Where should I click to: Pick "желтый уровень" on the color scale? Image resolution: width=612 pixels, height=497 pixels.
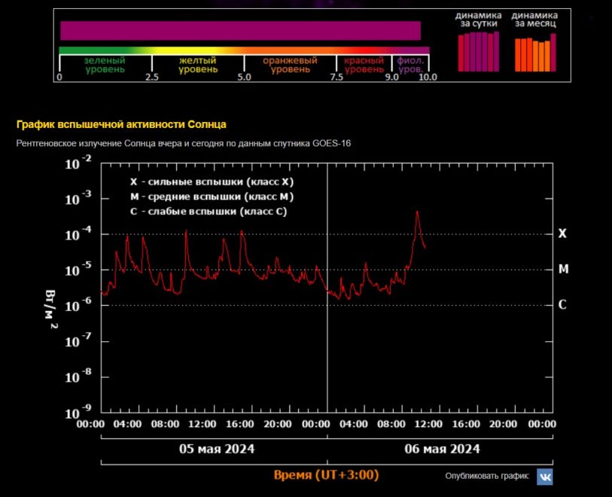[x=198, y=65]
